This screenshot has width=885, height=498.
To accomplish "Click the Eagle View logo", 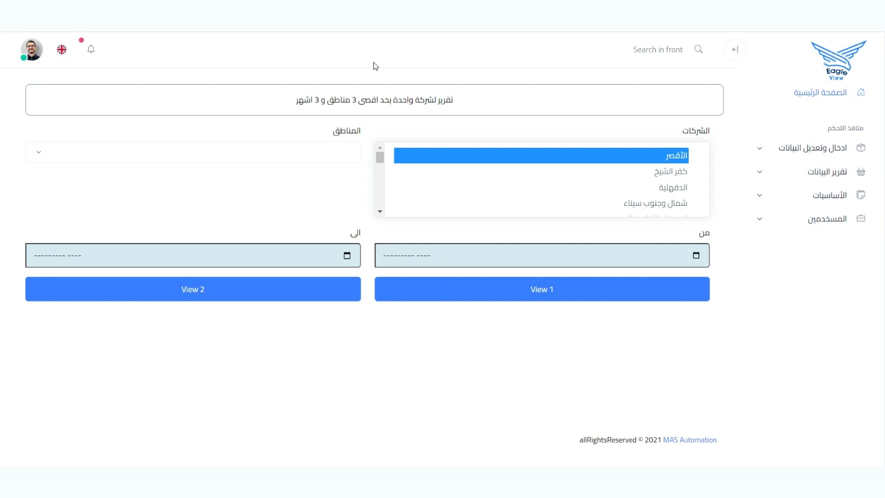I will [x=839, y=61].
